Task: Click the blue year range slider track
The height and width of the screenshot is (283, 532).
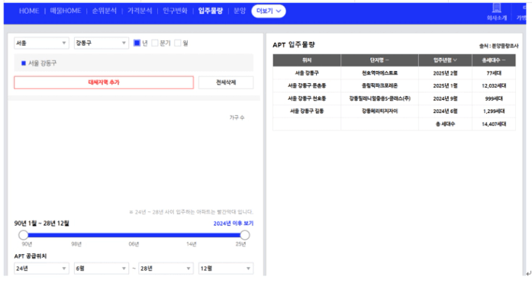Action: (134, 235)
